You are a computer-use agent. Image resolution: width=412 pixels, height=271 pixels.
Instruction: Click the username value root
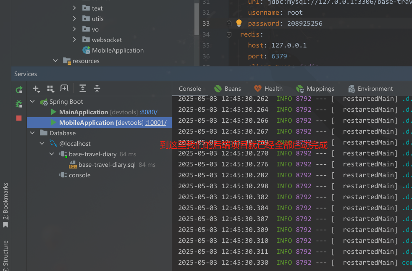pyautogui.click(x=295, y=13)
